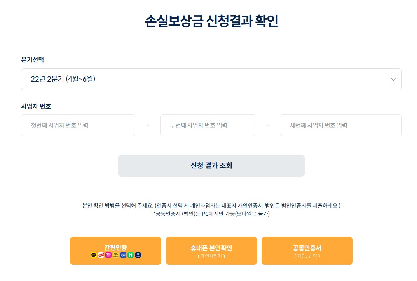Choose 휴대폰 본인확인 for individual business

click(211, 250)
